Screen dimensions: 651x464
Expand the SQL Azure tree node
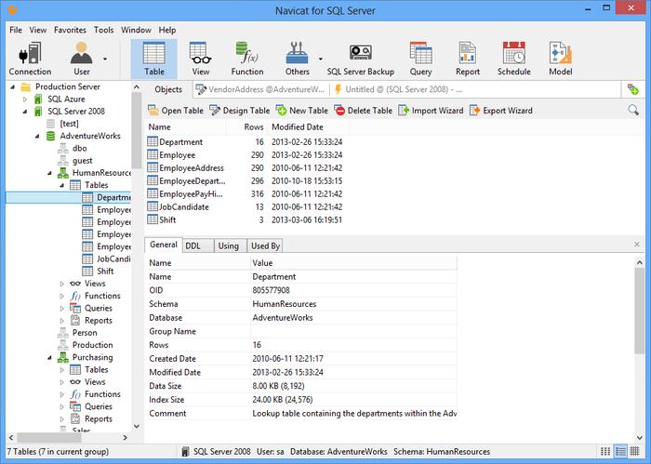point(25,99)
